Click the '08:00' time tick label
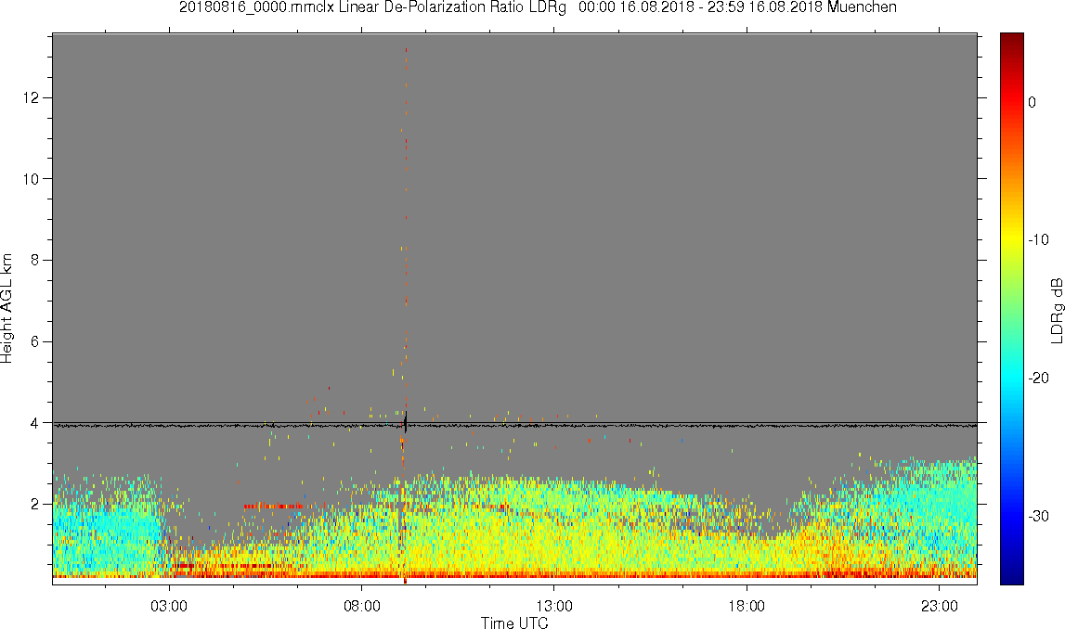Screen dimensions: 1065x629 [361, 606]
